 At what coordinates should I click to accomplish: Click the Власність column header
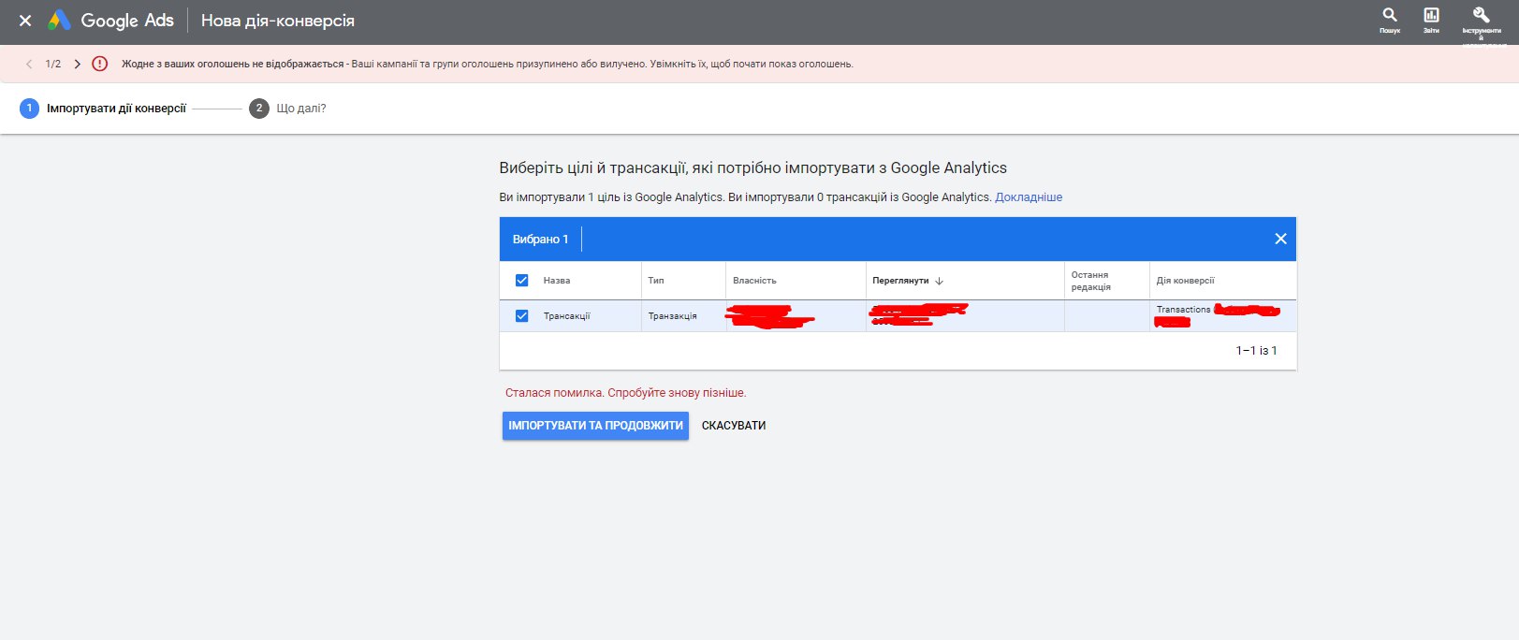(754, 281)
